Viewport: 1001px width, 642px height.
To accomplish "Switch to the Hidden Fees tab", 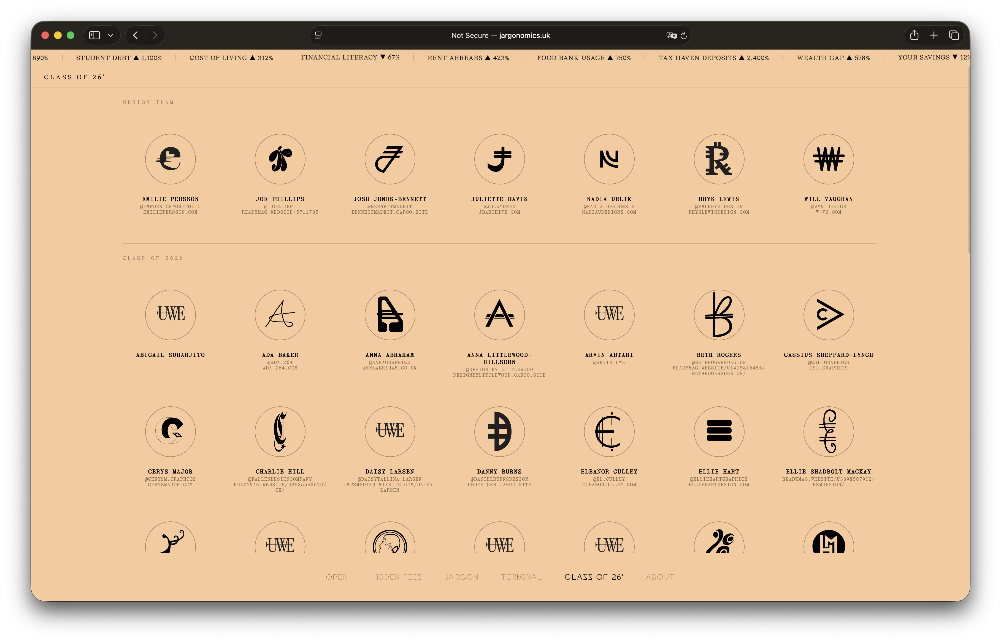I will click(396, 577).
